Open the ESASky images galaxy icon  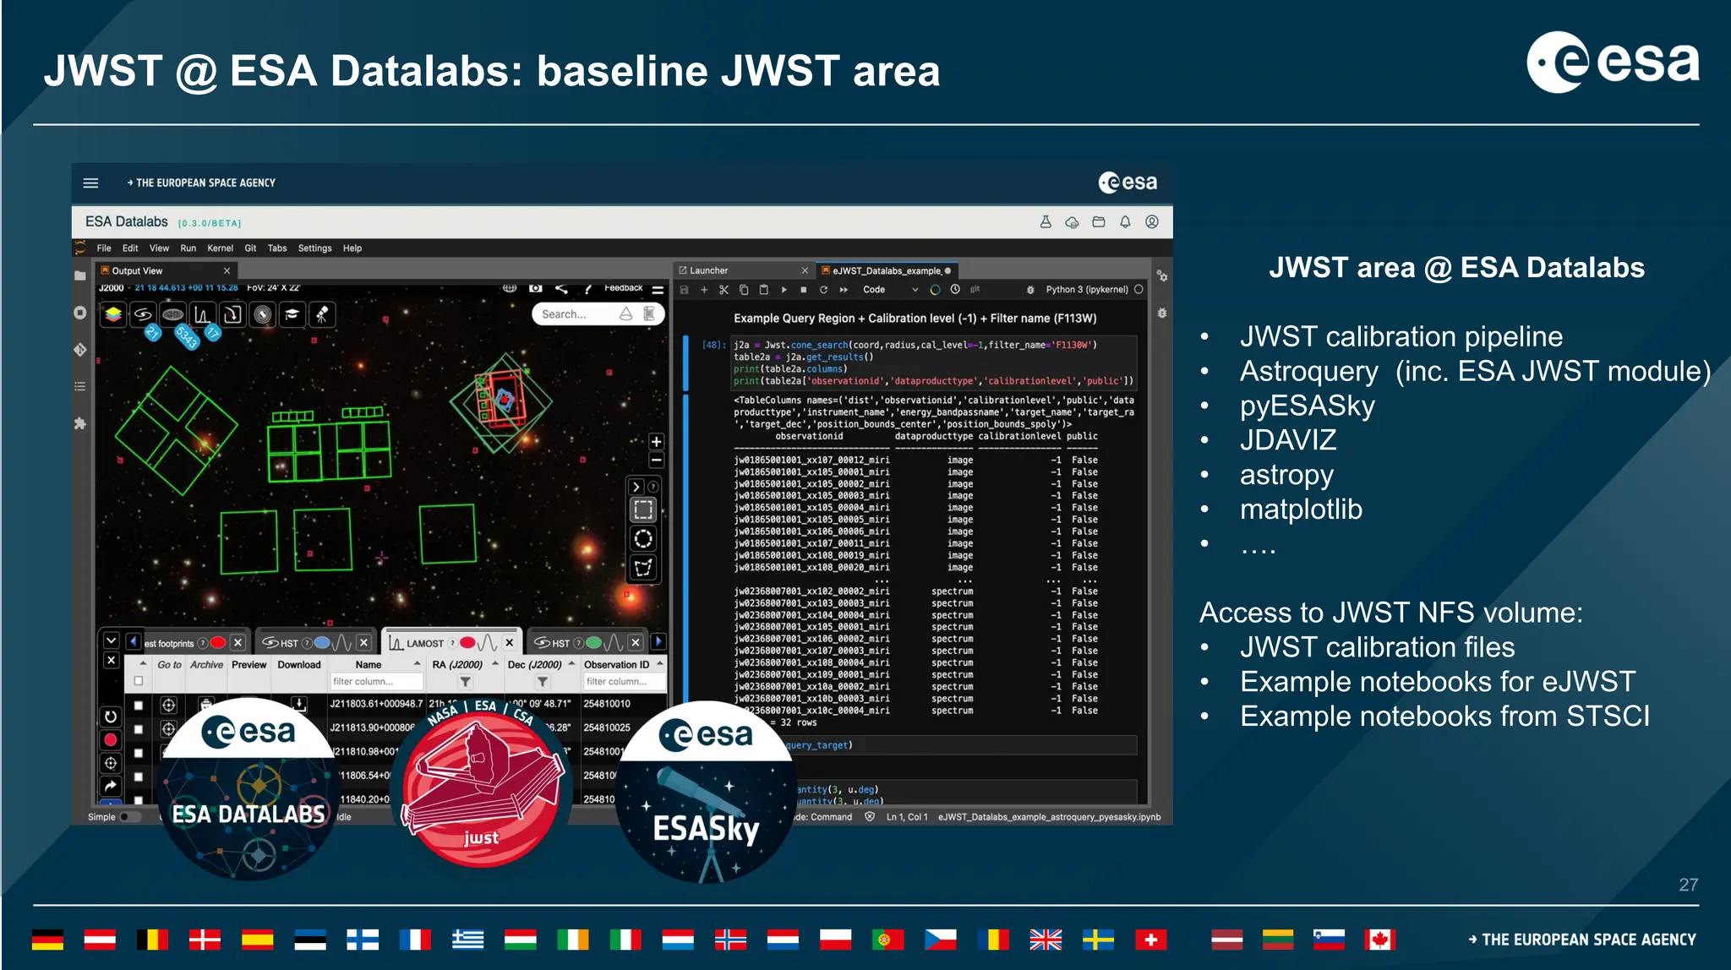point(143,315)
